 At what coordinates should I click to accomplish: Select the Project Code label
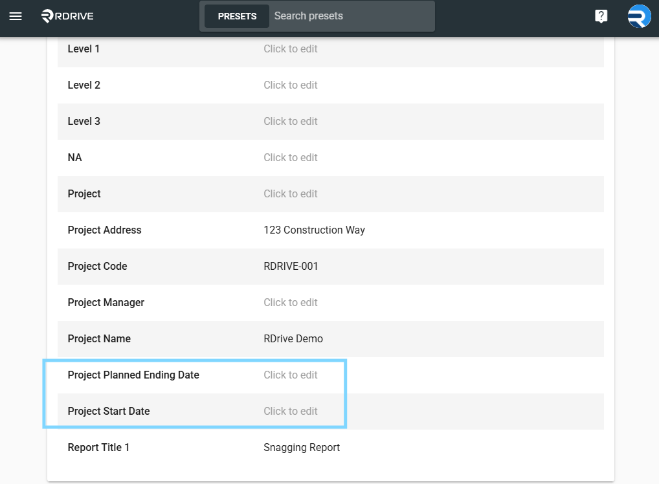tap(98, 266)
